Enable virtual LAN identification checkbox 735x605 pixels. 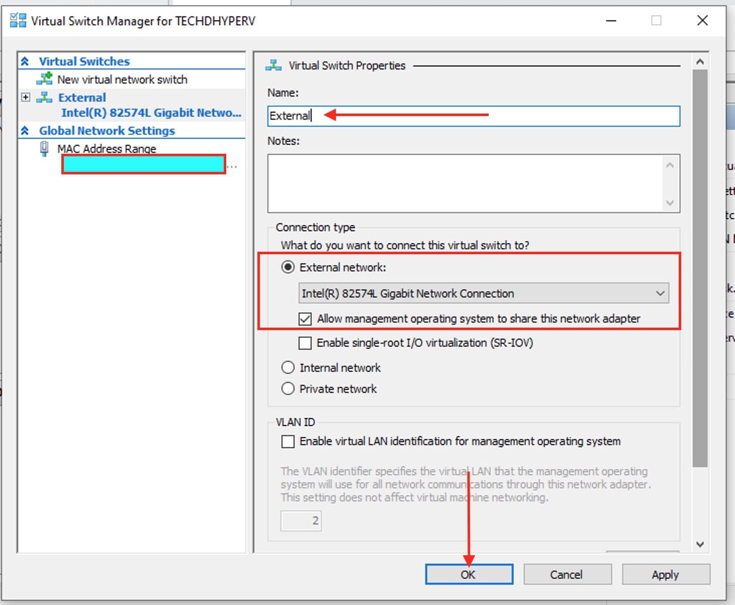288,441
